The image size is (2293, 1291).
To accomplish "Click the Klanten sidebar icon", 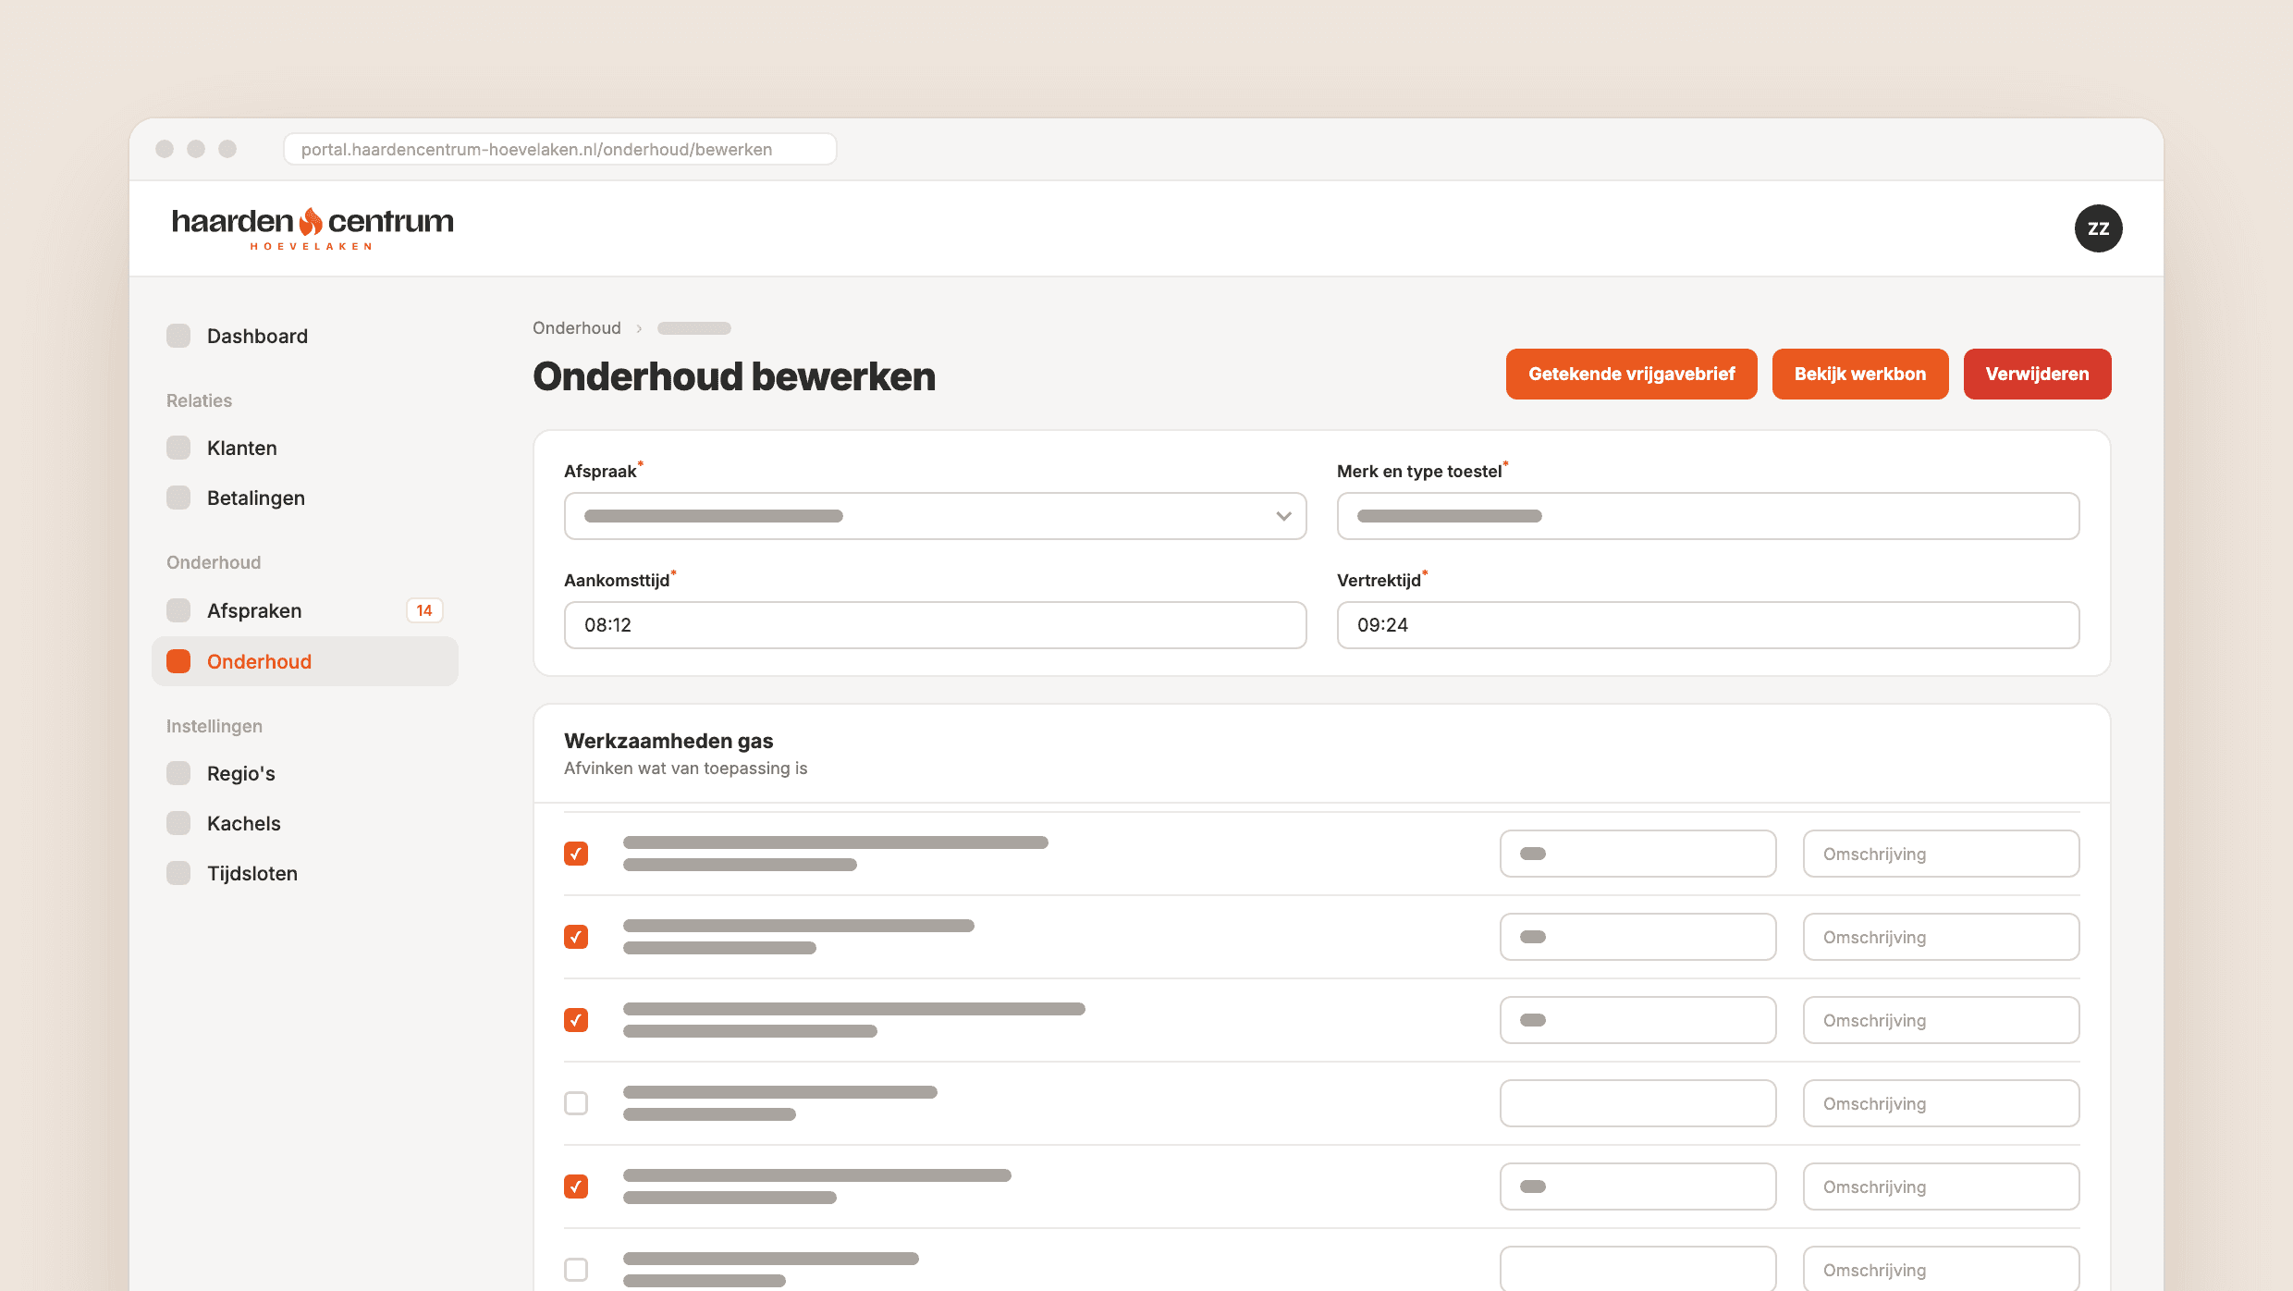I will [x=178, y=448].
